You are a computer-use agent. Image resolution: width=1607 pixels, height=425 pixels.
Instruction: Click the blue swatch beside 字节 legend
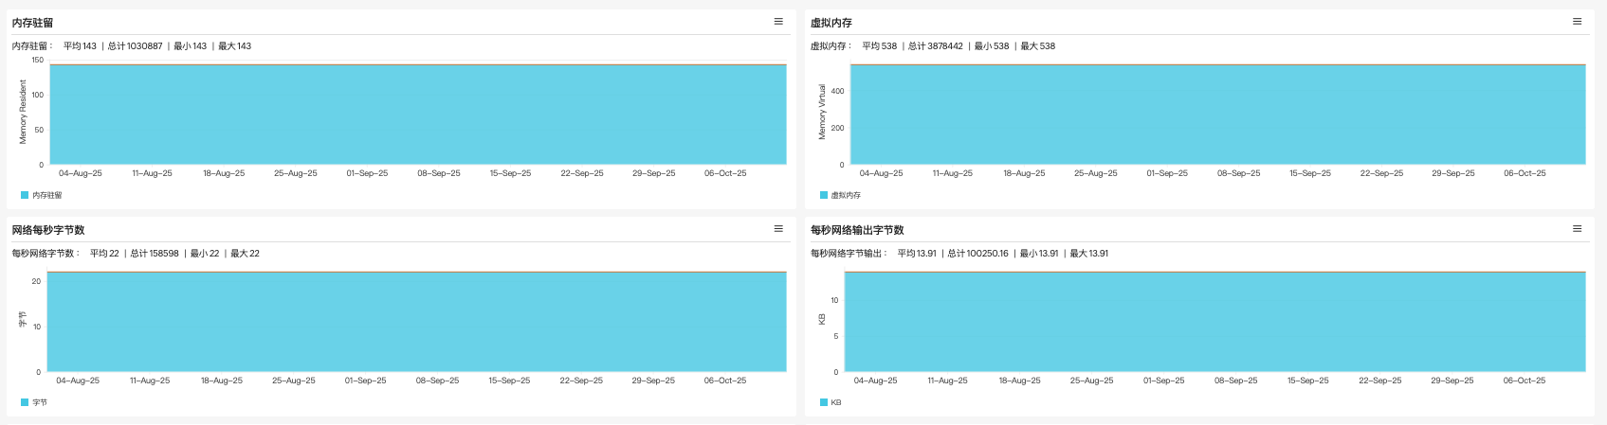[25, 402]
